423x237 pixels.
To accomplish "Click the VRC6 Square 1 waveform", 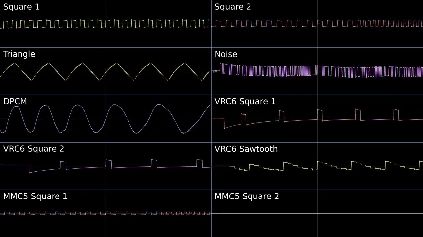I will (317, 118).
